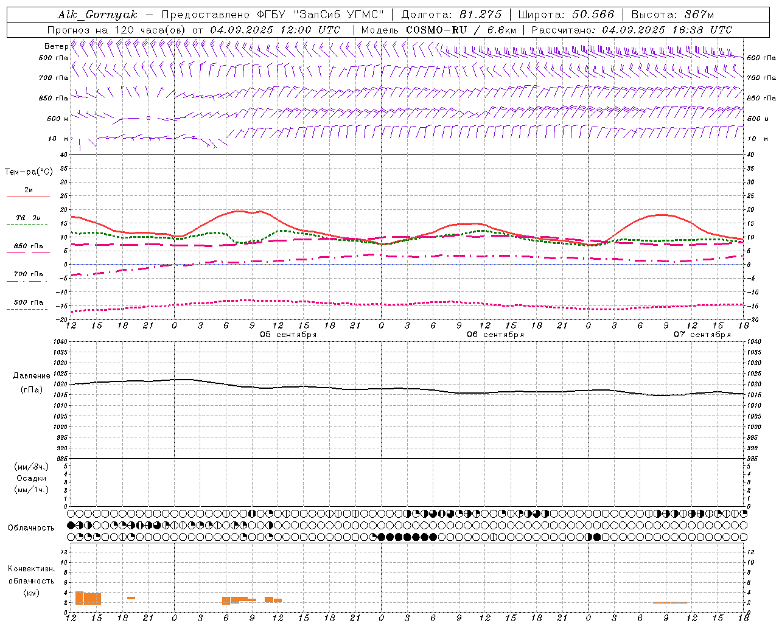Viewport: 779px width, 623px height.
Task: Click the 'Облачность' cloud cover label
Action: coord(31,528)
